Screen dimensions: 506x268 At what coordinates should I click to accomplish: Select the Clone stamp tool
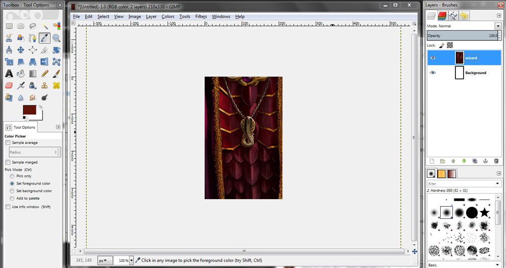pos(45,85)
